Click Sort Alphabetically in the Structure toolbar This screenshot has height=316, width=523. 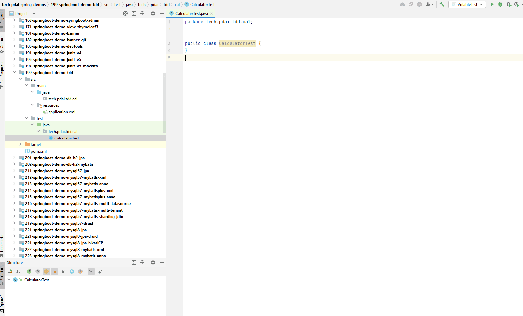(x=18, y=271)
